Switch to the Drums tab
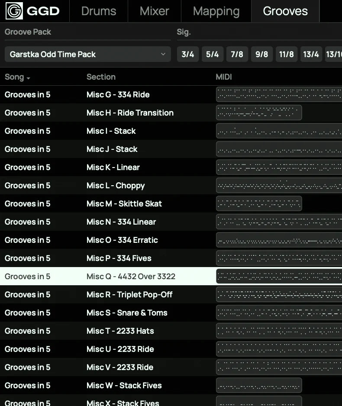The image size is (342, 406). tap(99, 11)
